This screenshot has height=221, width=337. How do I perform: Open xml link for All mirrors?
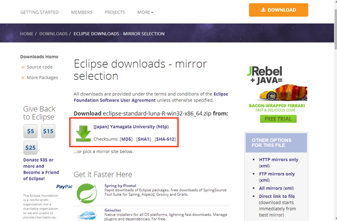coord(289,188)
